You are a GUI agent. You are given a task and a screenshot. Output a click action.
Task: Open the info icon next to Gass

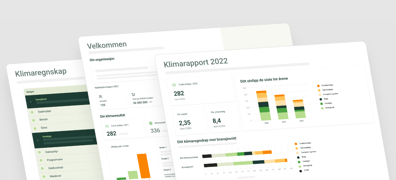click(35, 128)
